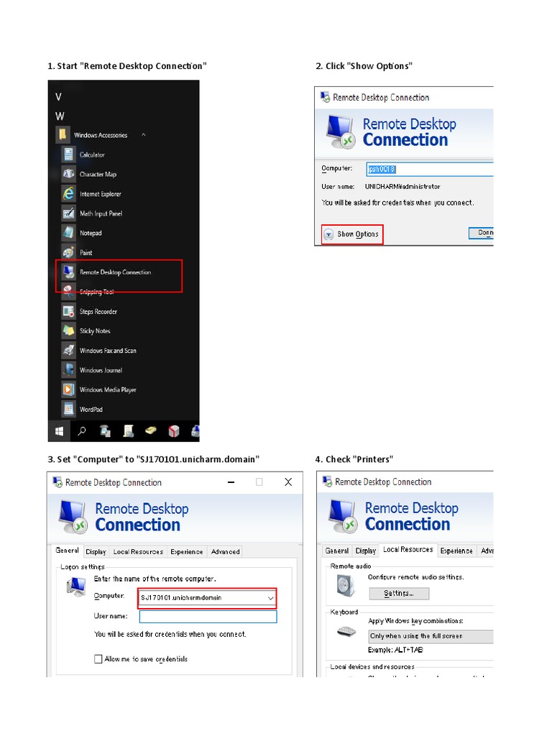Viewport: 552px width, 736px height.
Task: Jump to letter V section header
Action: [59, 97]
